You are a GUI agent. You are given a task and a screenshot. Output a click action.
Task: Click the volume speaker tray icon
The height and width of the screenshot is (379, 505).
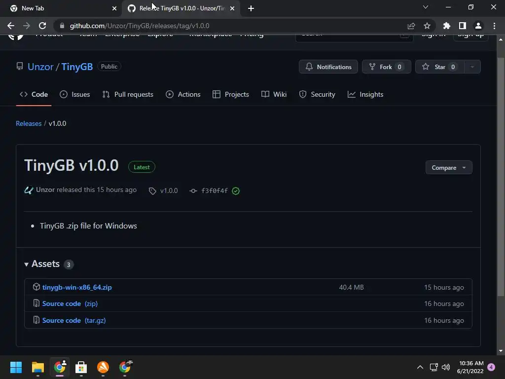446,367
